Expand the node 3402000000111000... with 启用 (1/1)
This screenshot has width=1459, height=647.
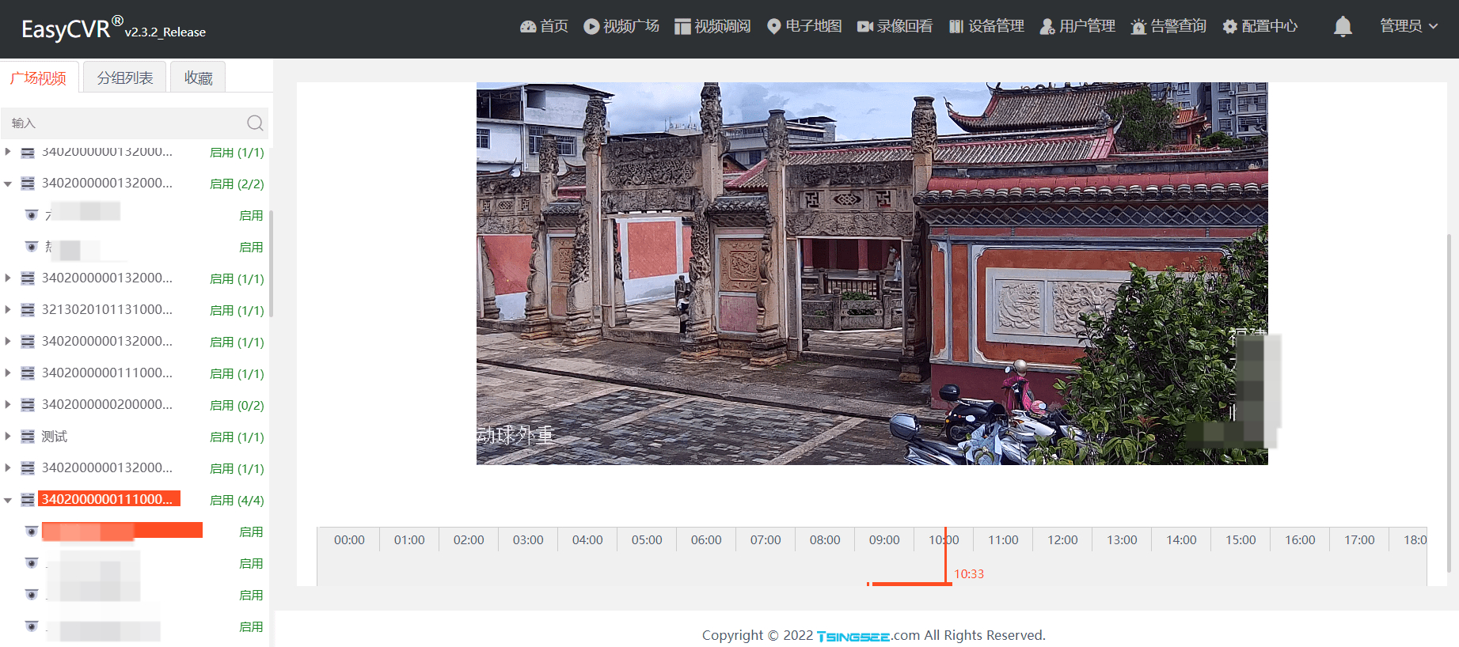tap(8, 373)
